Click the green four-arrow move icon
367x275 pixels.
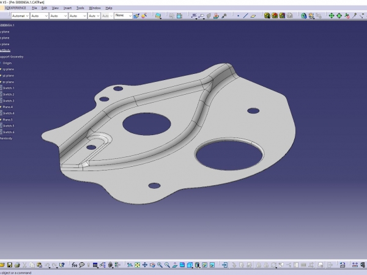(x=332, y=16)
